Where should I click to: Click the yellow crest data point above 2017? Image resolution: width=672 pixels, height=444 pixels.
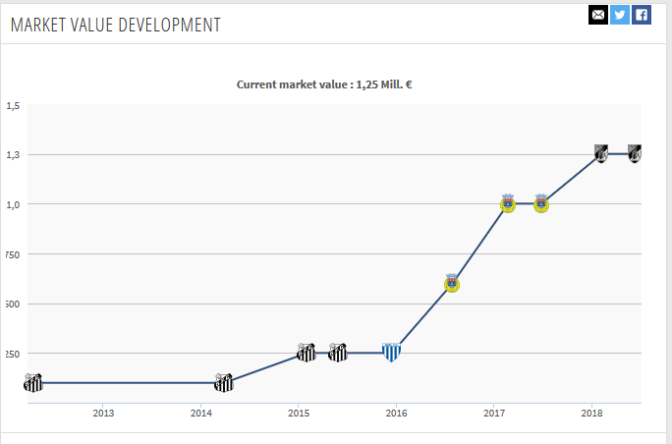[x=508, y=203]
